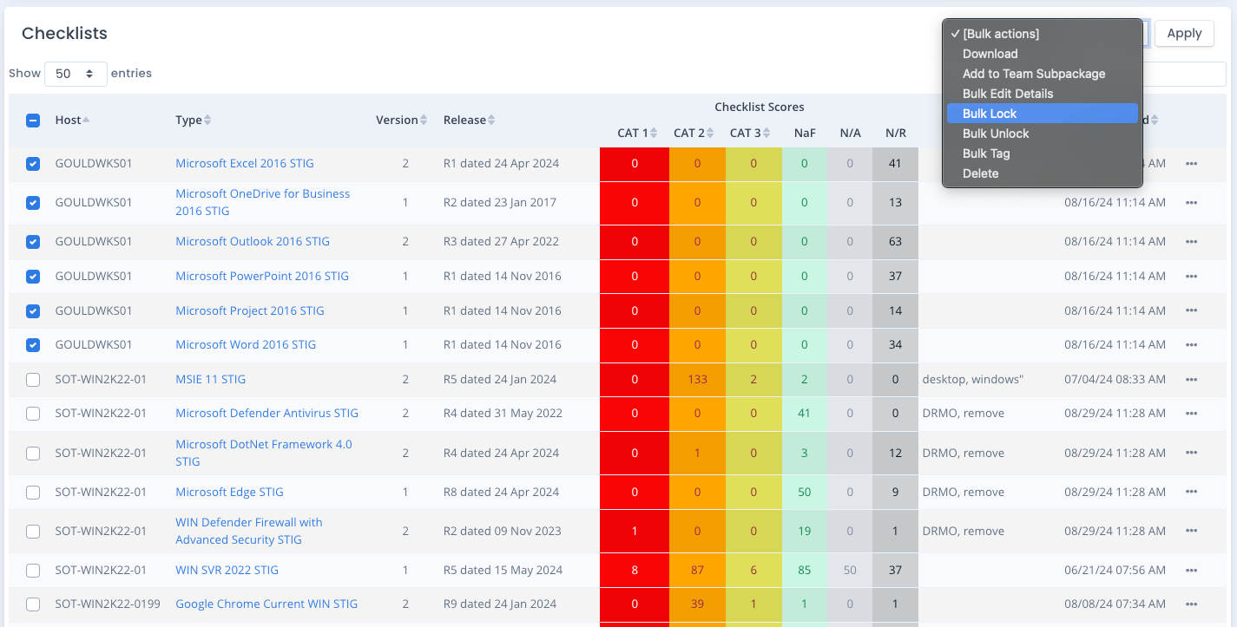Image resolution: width=1237 pixels, height=627 pixels.
Task: Choose Delete from bulk actions
Action: (1042, 173)
